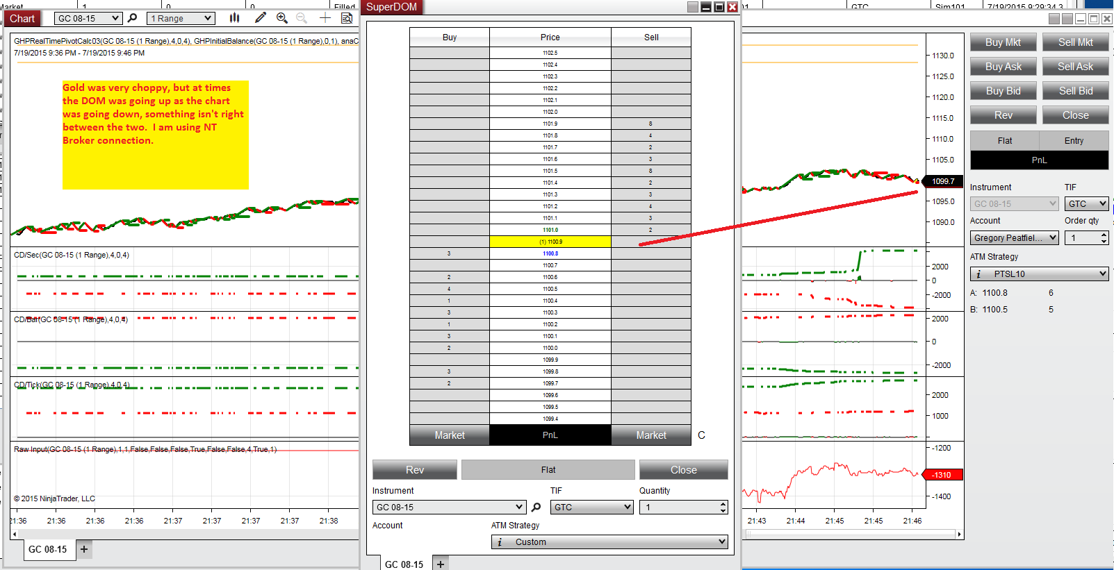Close the SuperDOM window

coord(732,7)
